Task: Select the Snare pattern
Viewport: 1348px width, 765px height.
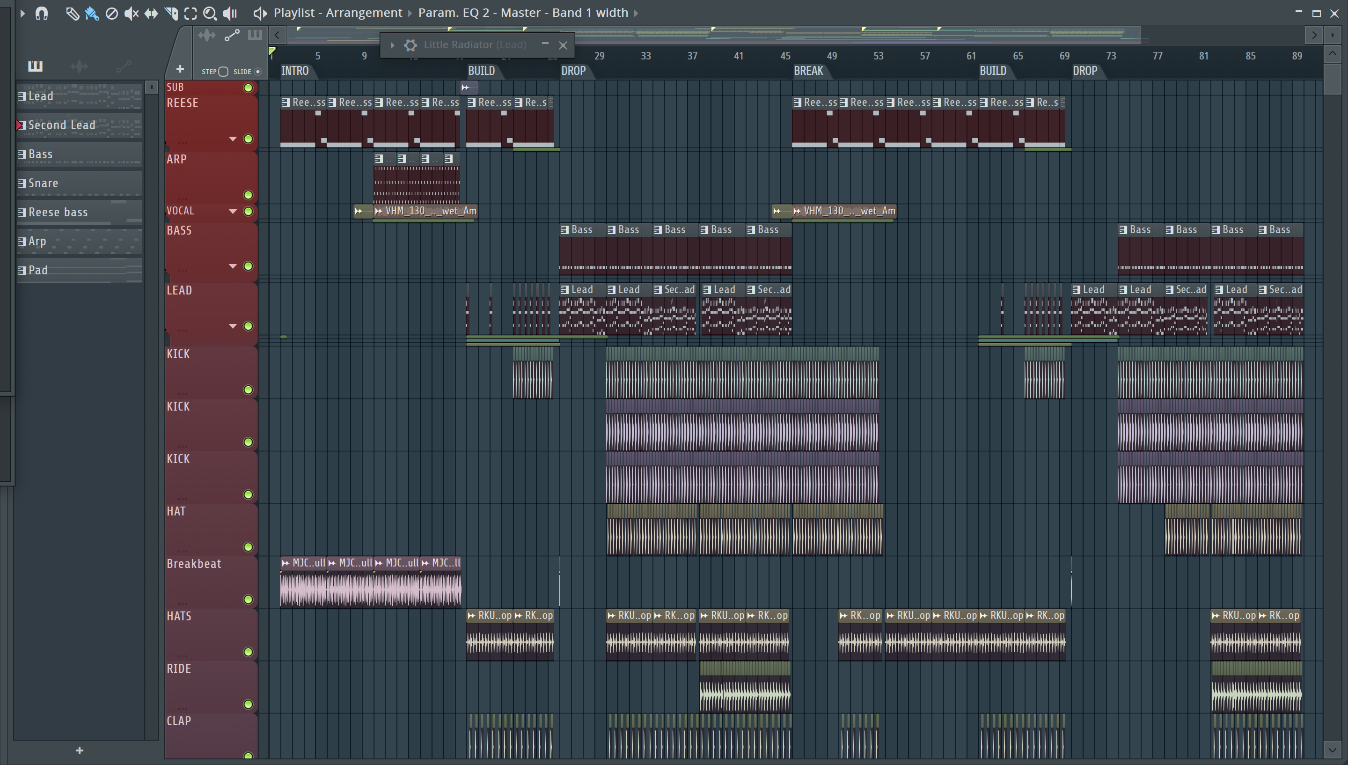Action: tap(79, 183)
